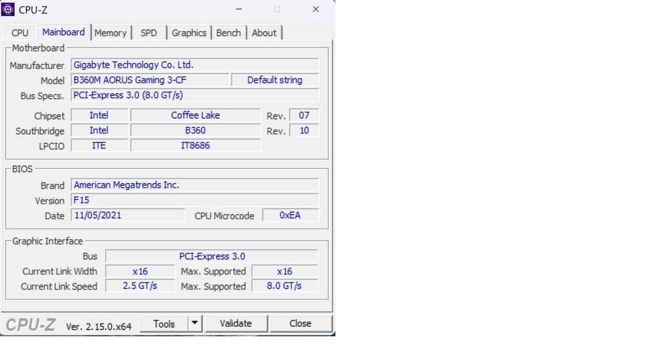Click the 'IT8686' LPCIO field
Image resolution: width=645 pixels, height=363 pixels.
coord(195,146)
